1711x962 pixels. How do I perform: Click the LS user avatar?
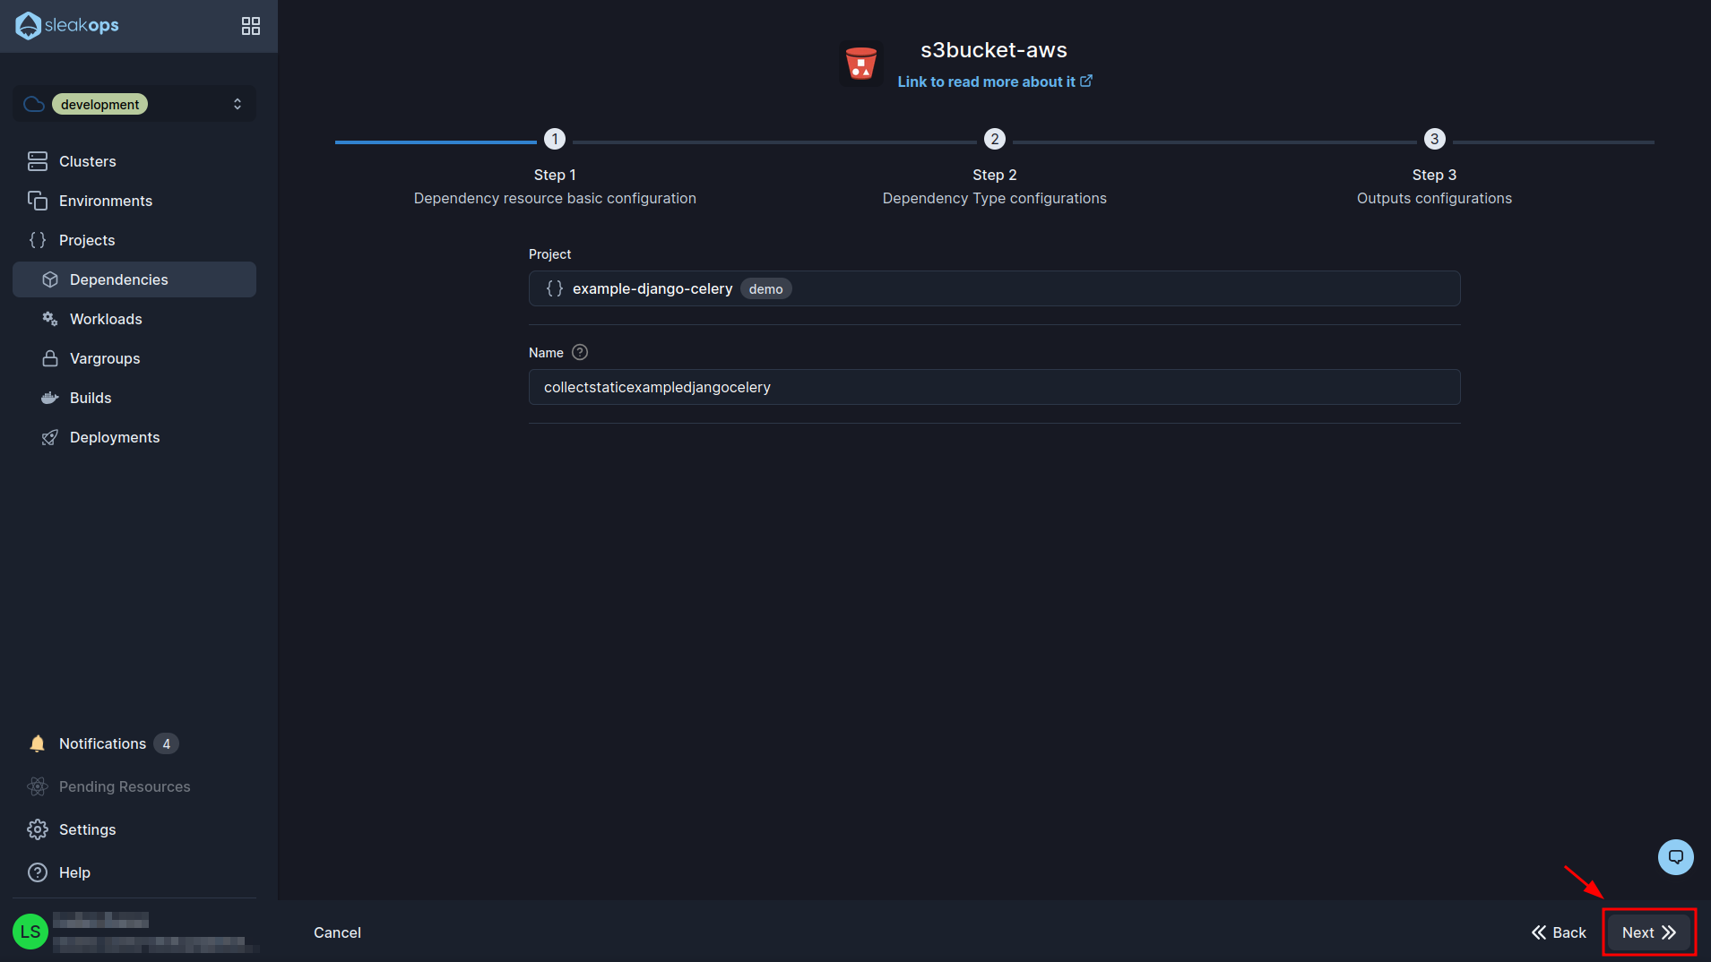pos(30,932)
